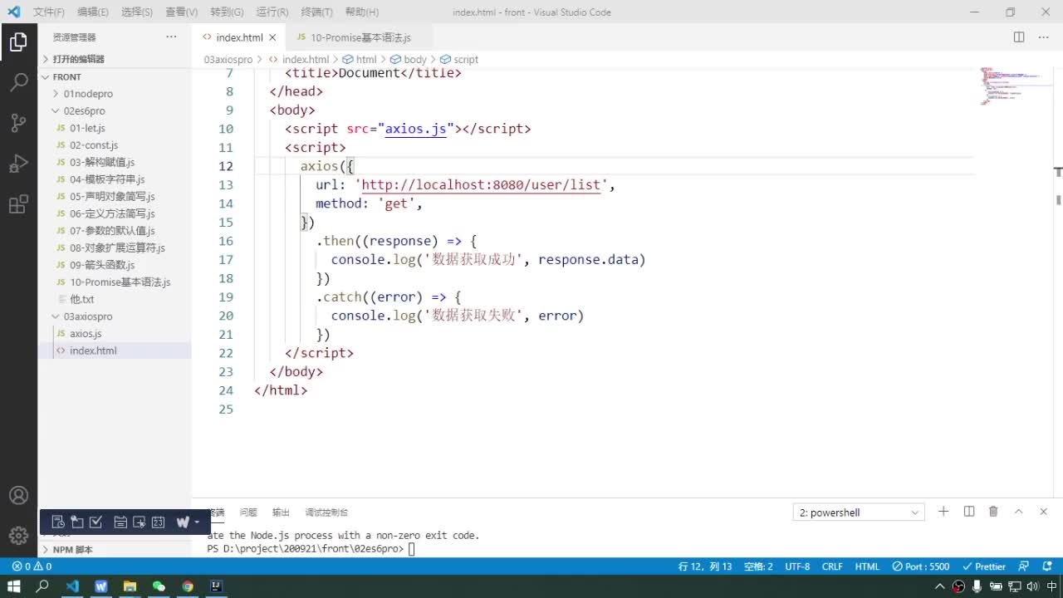The image size is (1063, 598).
Task: Click the feedback icon in status bar
Action: (x=1025, y=566)
